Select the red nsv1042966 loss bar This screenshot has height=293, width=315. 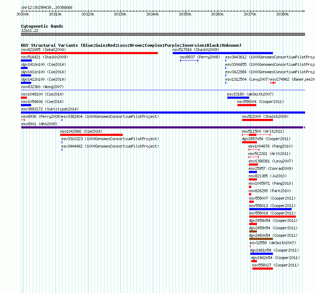point(91,135)
